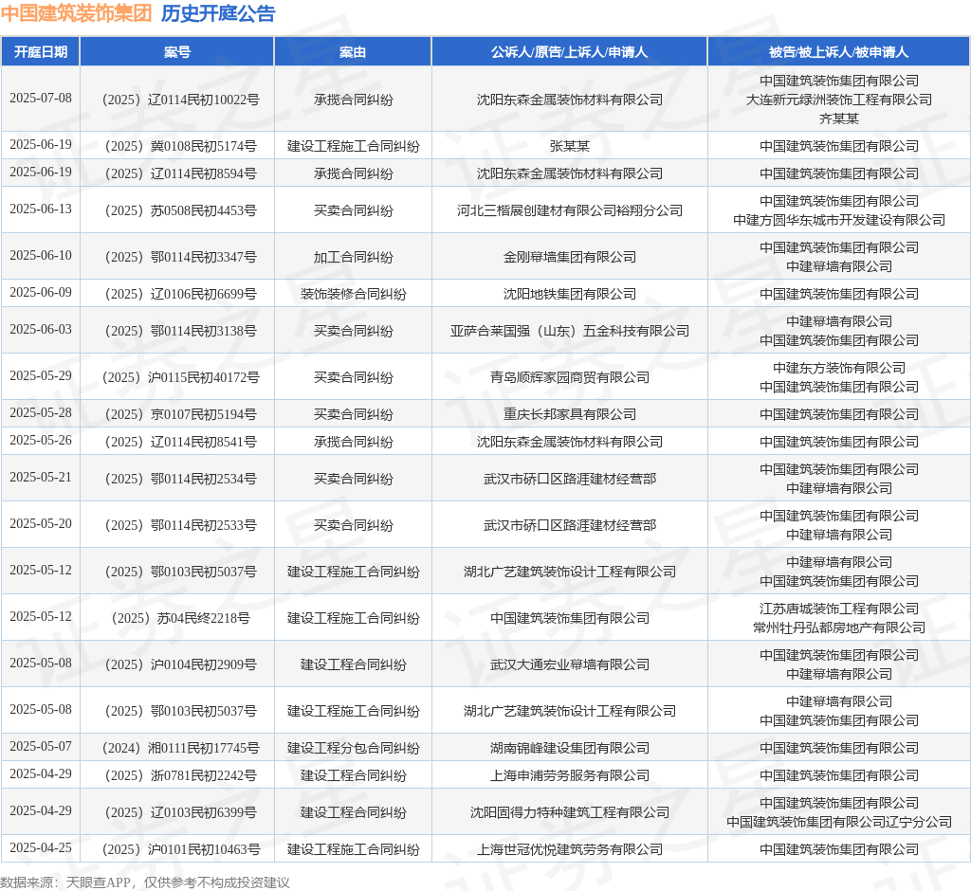
Task: Select case number (2025)浙0781民初2242号
Action: [x=180, y=775]
